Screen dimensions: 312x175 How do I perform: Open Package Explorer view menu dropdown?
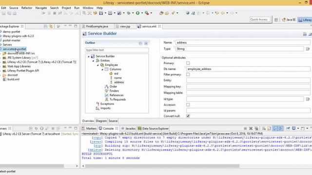tap(65, 26)
